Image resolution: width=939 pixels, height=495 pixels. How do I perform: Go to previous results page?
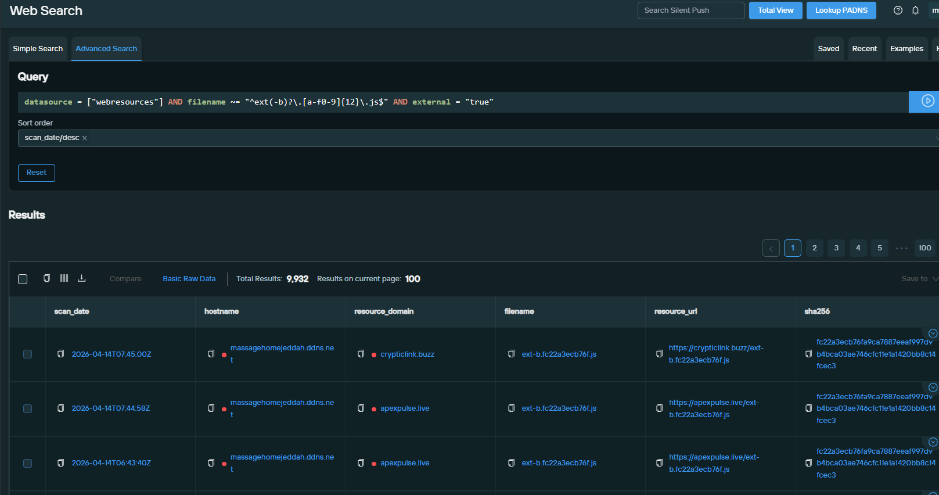[771, 248]
